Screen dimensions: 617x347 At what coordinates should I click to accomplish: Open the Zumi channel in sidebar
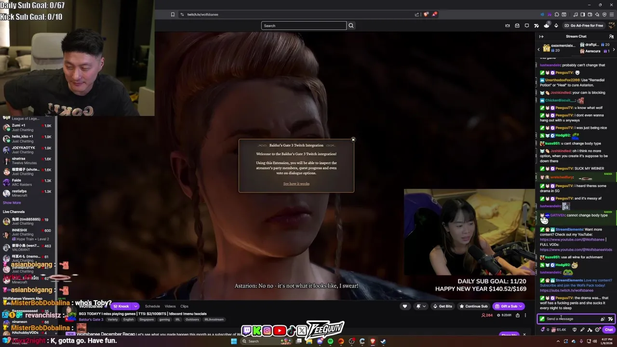(29, 127)
